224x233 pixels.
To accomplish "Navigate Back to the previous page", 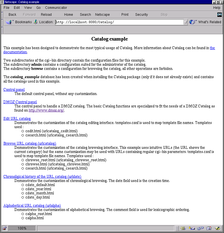I will [12, 14].
